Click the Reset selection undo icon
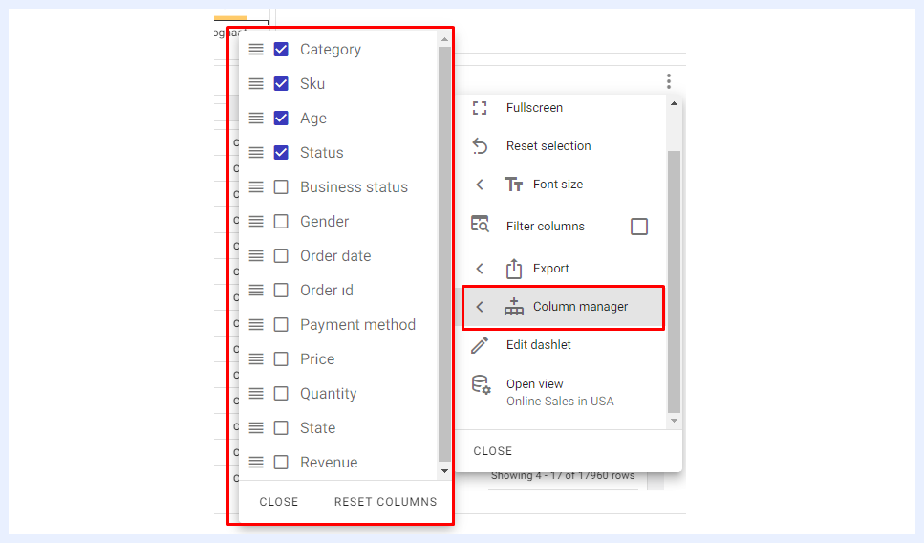Image resolution: width=924 pixels, height=543 pixels. (x=480, y=145)
